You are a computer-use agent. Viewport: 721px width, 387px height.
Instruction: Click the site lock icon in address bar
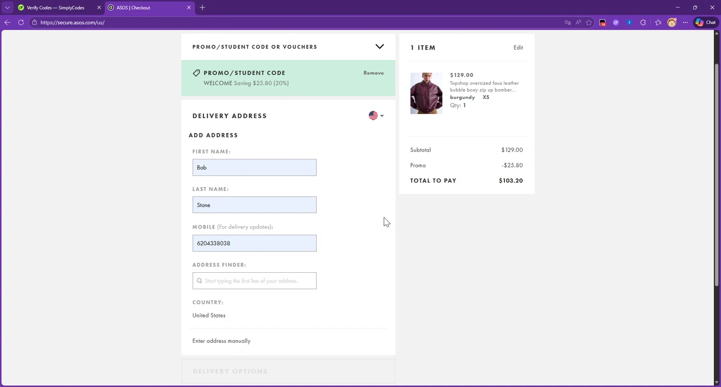(x=34, y=23)
